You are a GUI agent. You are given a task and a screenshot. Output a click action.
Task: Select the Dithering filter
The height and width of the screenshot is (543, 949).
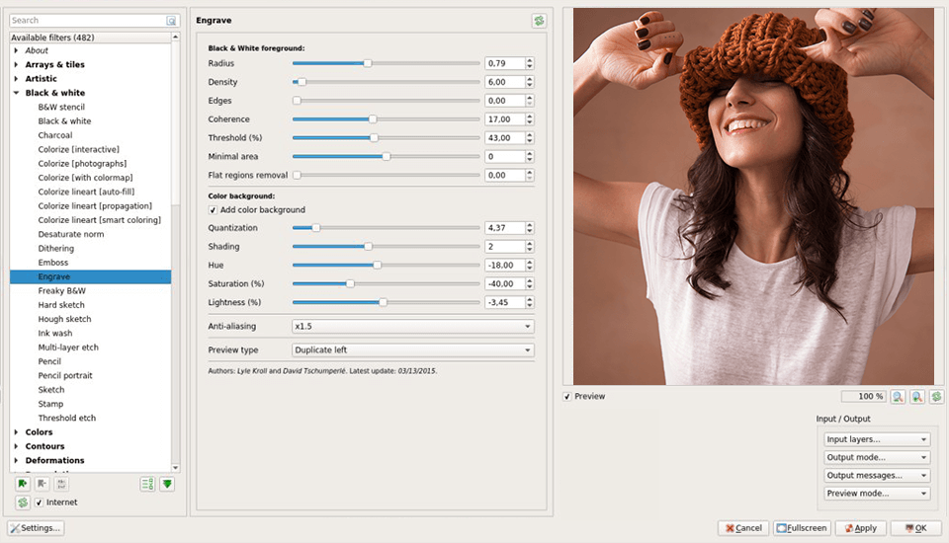(55, 249)
